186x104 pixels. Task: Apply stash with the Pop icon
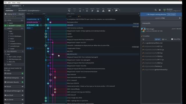point(103,11)
